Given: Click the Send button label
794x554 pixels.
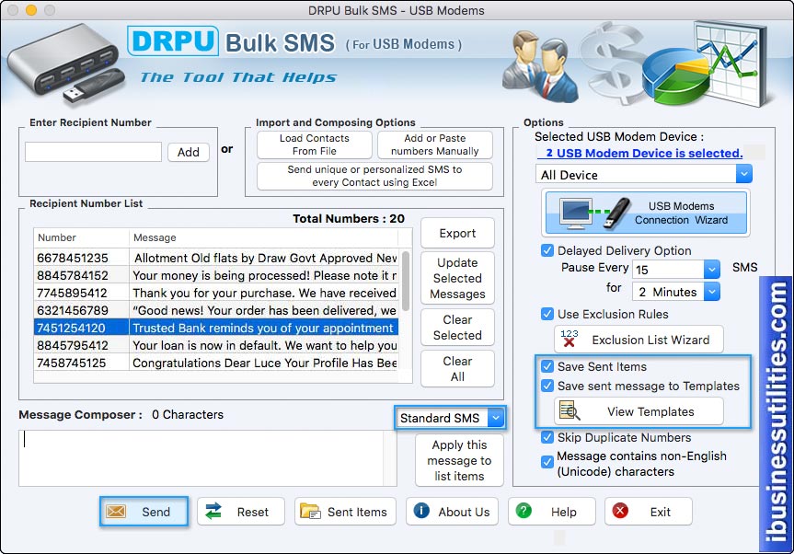Looking at the screenshot, I should click(x=156, y=512).
